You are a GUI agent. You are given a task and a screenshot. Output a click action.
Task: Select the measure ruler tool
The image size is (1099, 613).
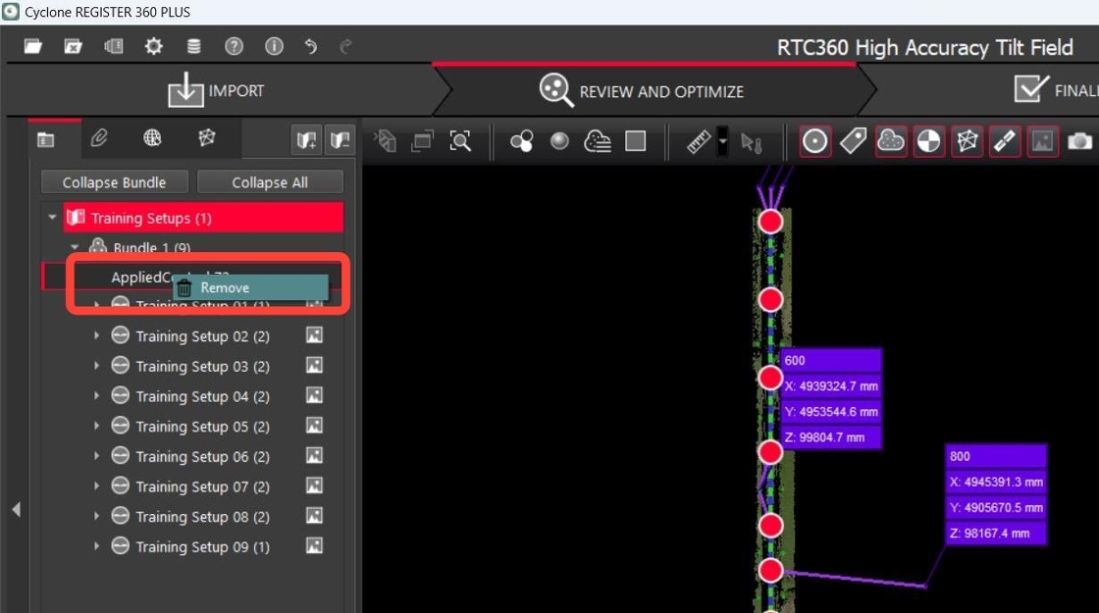coord(699,142)
